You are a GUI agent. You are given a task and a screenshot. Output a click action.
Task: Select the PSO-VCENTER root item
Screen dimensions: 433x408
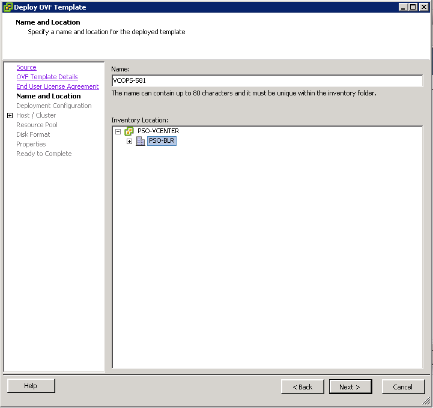pyautogui.click(x=158, y=131)
